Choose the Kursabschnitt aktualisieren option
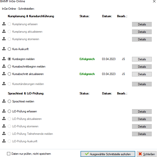Image resolution: width=157 pixels, height=157 pixels. pyautogui.click(x=9, y=74)
